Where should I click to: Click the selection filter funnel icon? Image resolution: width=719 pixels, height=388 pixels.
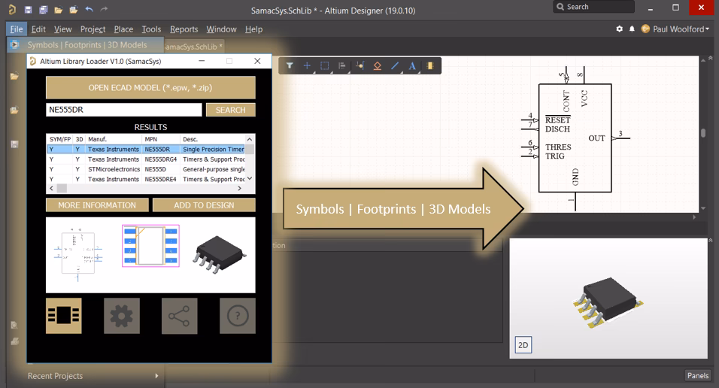290,66
